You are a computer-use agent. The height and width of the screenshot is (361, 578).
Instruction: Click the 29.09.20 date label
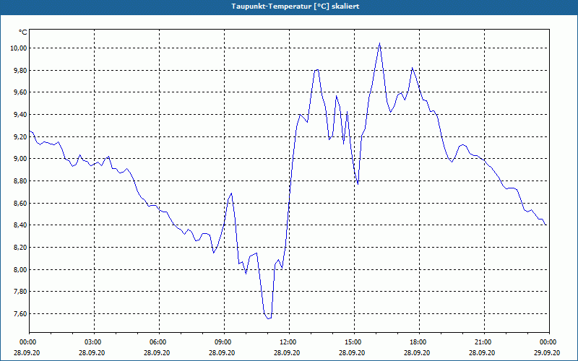[547, 352]
